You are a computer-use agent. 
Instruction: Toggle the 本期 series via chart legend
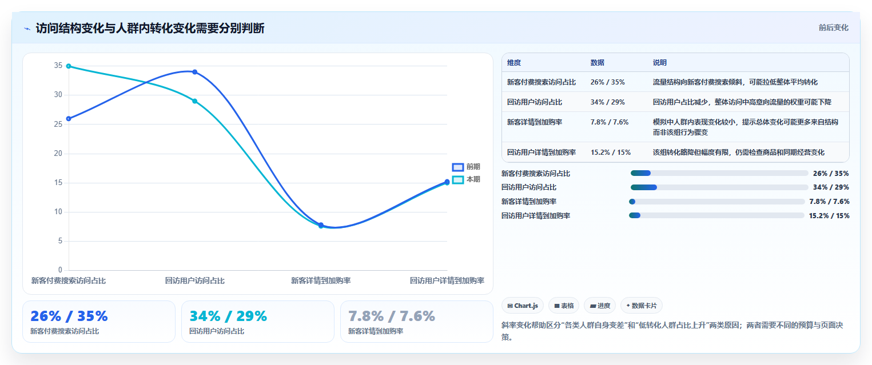pyautogui.click(x=466, y=179)
